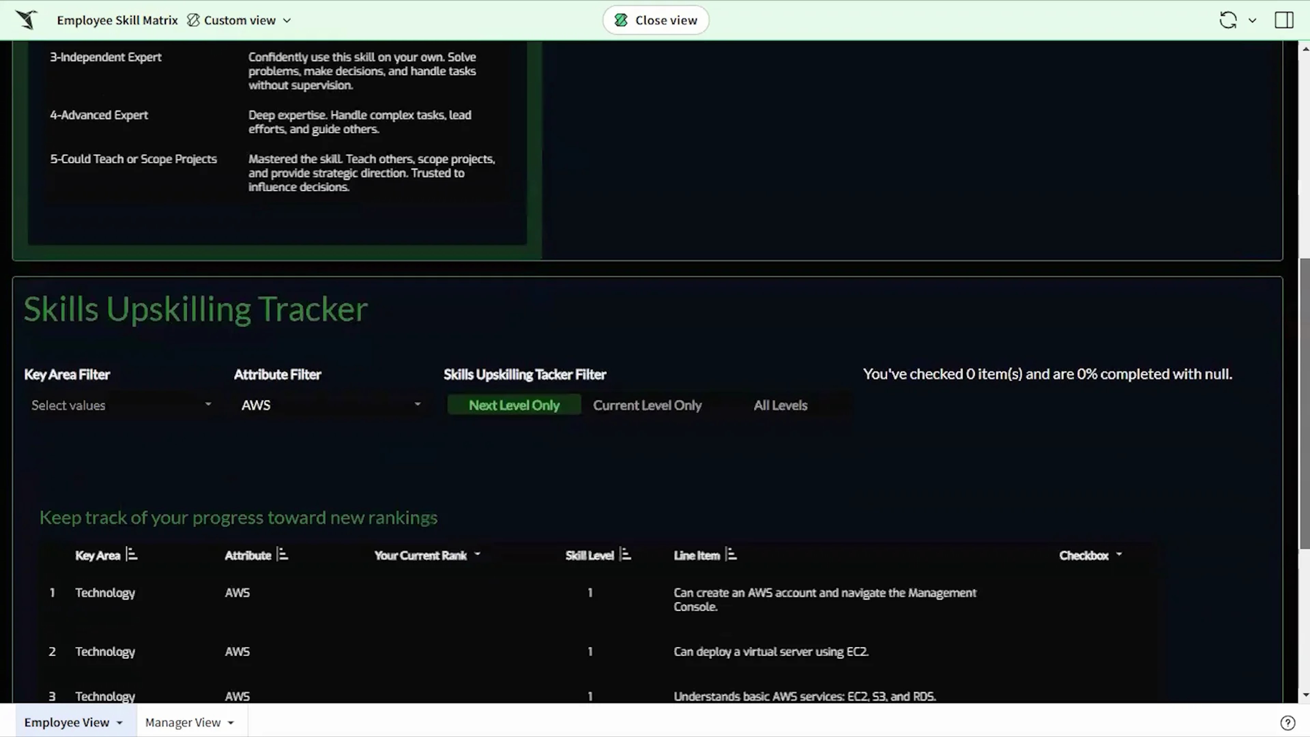The image size is (1310, 737).
Task: Click the help question mark icon
Action: click(1287, 723)
